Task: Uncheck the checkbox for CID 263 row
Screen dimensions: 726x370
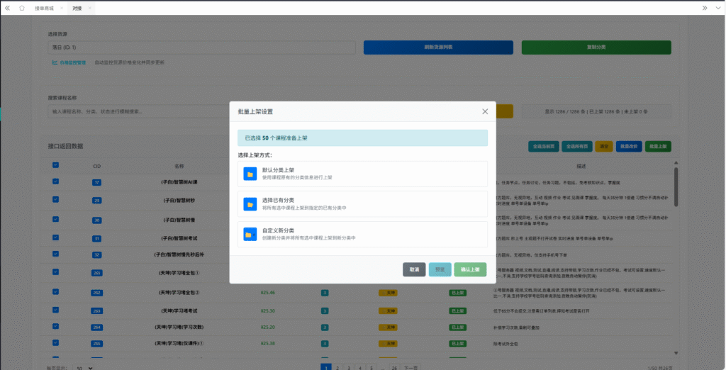Action: 56,310
